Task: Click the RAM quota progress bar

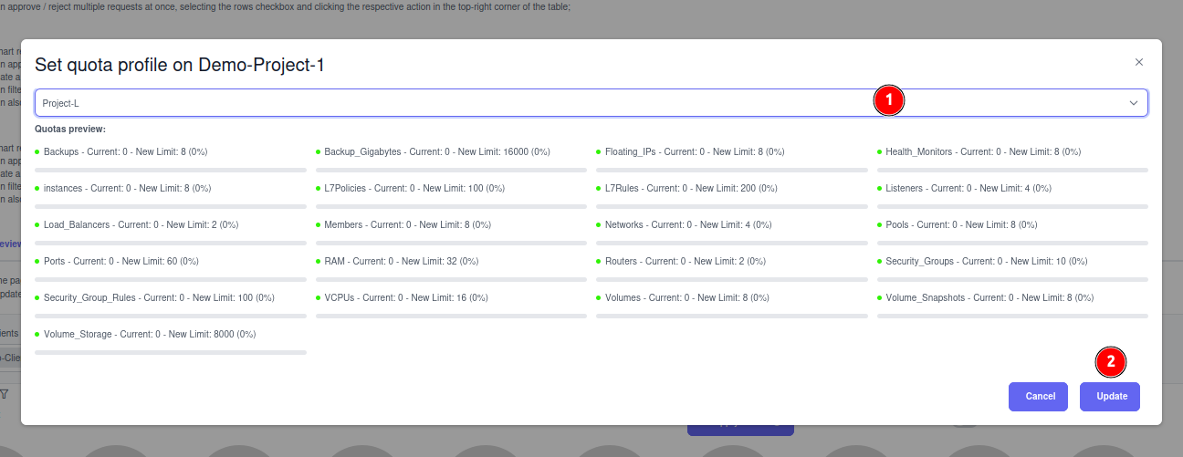Action: (x=451, y=279)
